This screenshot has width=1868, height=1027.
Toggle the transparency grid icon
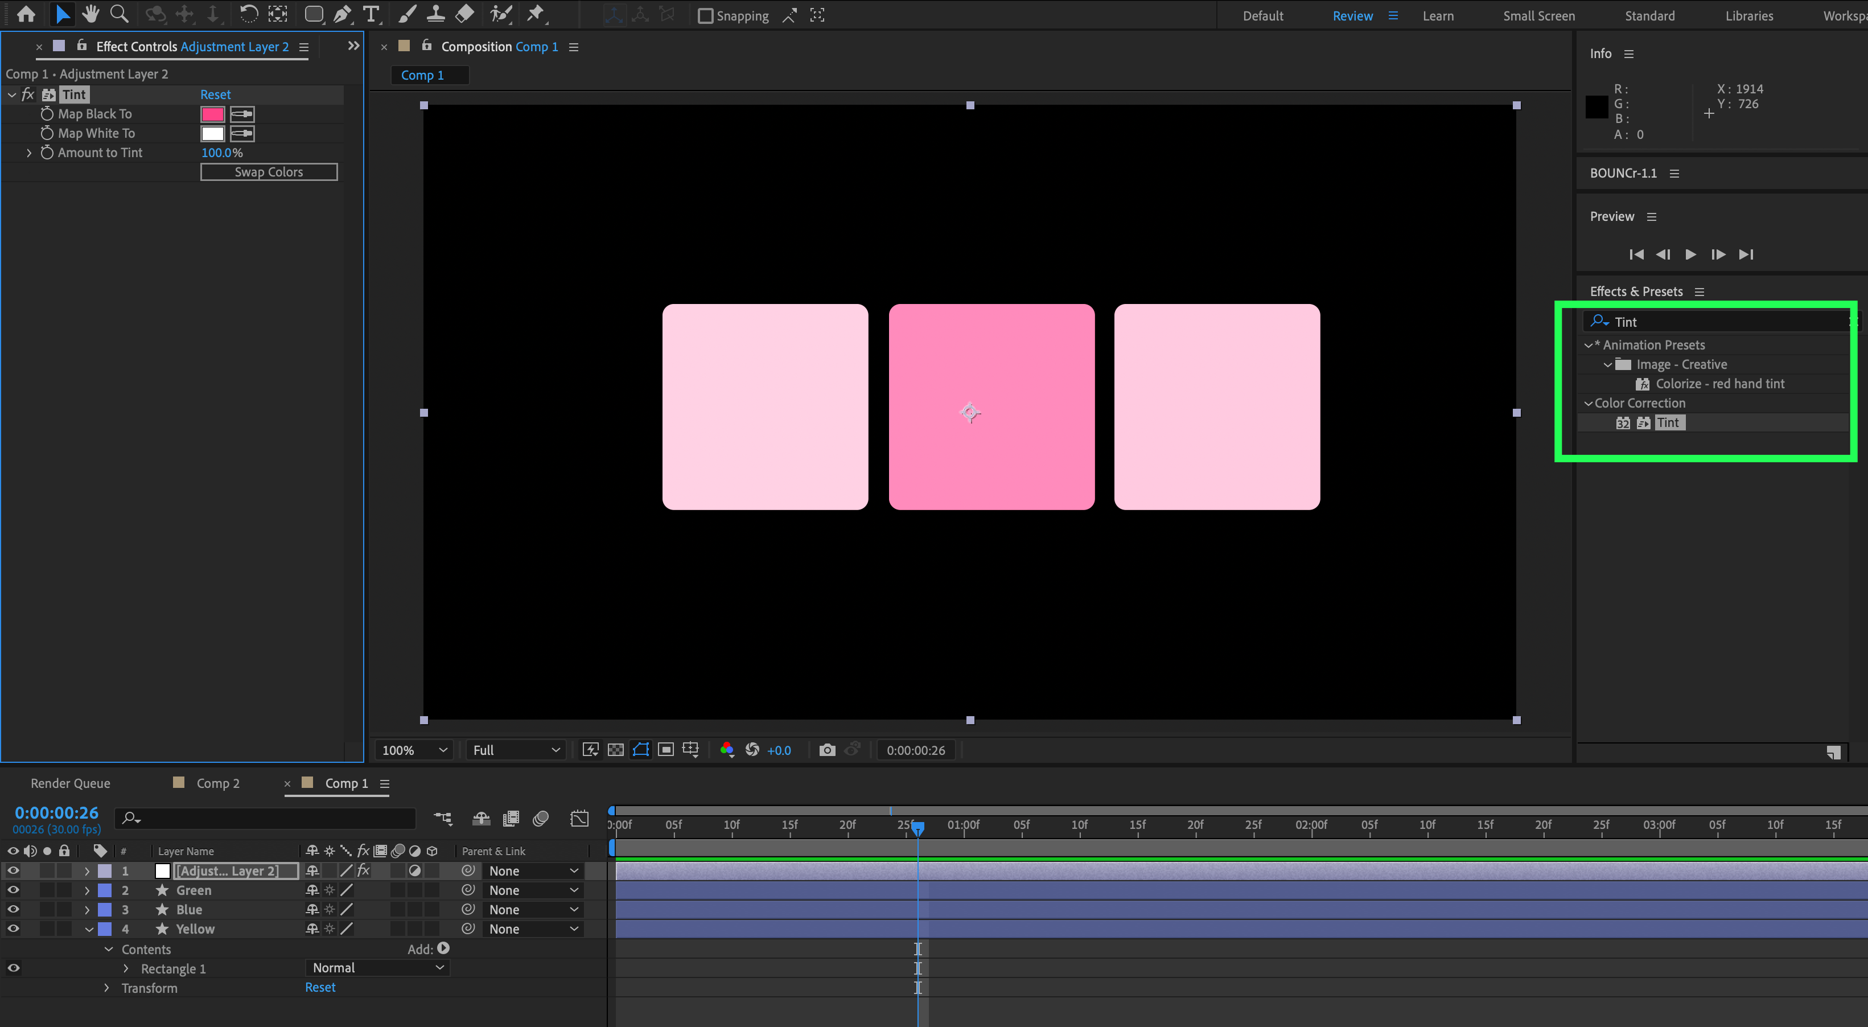616,750
